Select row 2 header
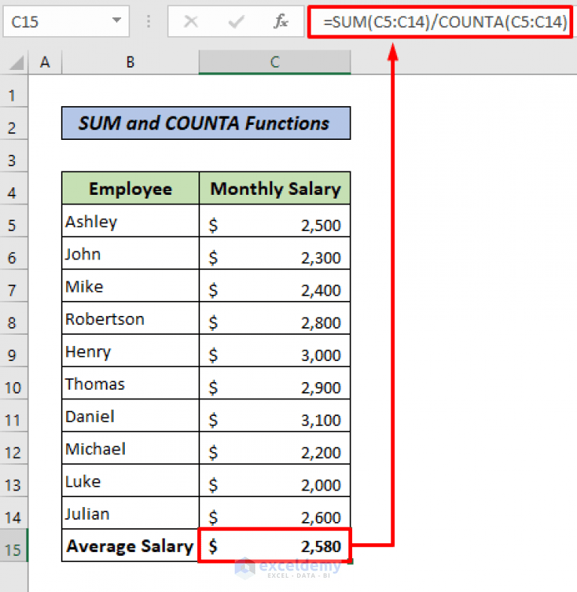The image size is (577, 592). (x=14, y=123)
